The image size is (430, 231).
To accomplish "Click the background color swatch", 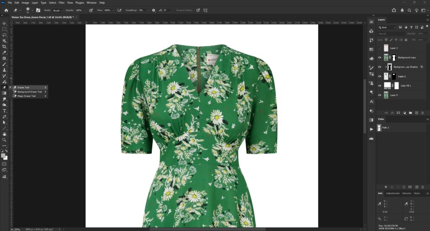I will click(6, 158).
